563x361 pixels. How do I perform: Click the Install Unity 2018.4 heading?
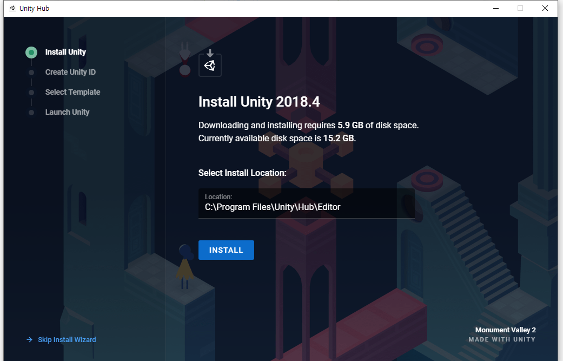click(259, 102)
